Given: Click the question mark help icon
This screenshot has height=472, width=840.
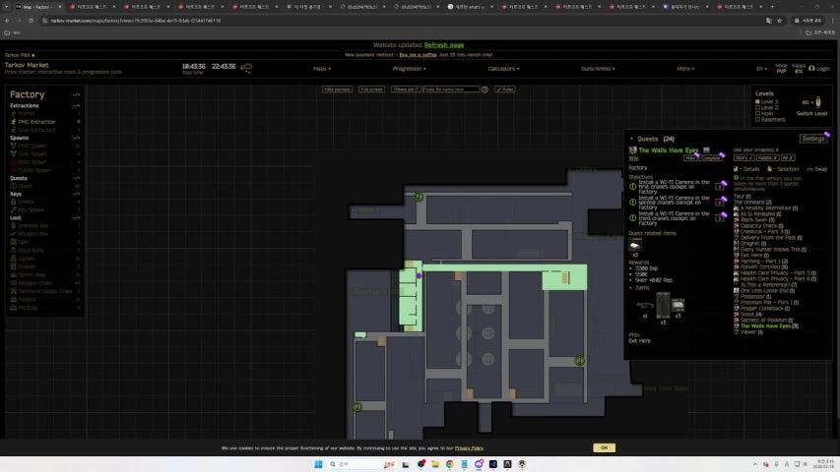Looking at the screenshot, I should click(x=485, y=89).
